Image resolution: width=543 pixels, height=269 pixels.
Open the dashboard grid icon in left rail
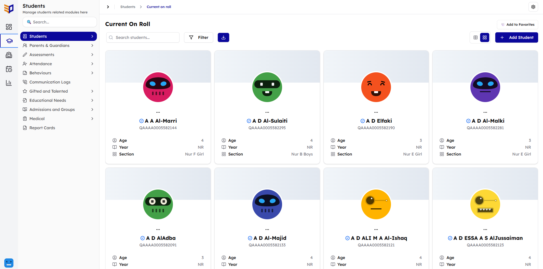[x=9, y=27]
